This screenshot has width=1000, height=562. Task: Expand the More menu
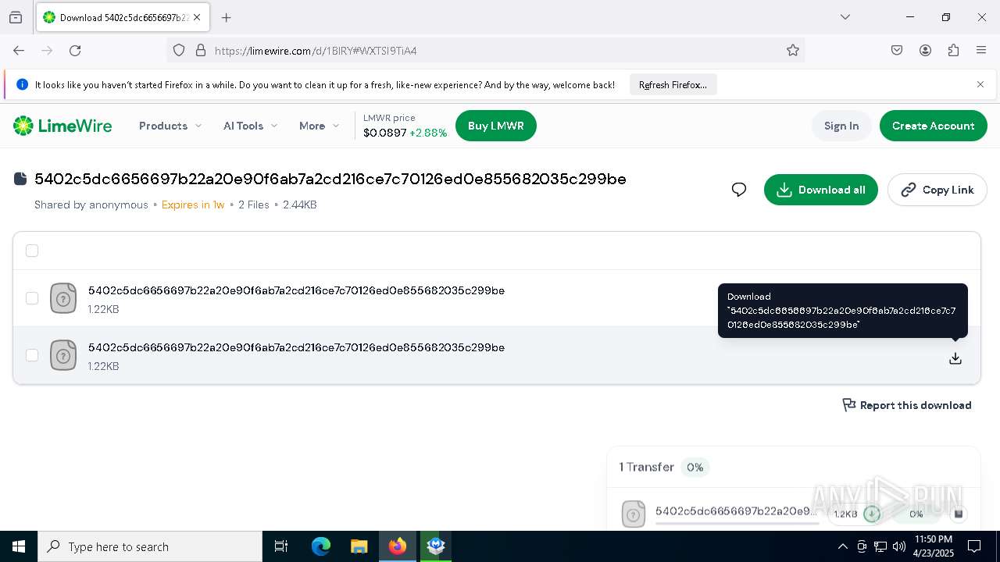319,126
